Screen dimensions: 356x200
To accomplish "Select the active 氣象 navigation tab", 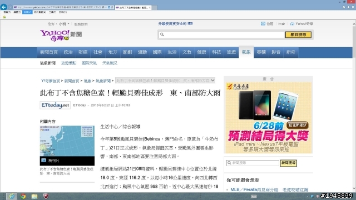I will click(246, 52).
